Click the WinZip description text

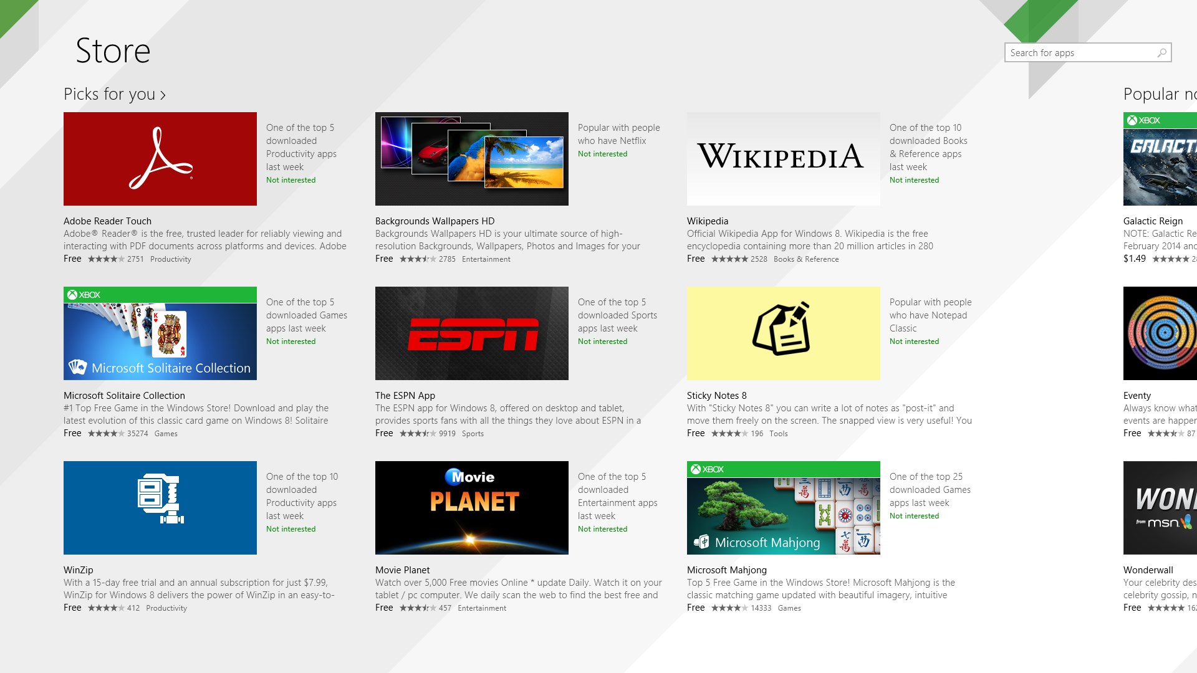point(199,589)
